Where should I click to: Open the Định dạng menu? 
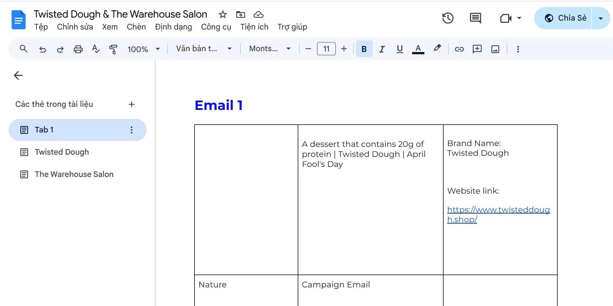(173, 27)
